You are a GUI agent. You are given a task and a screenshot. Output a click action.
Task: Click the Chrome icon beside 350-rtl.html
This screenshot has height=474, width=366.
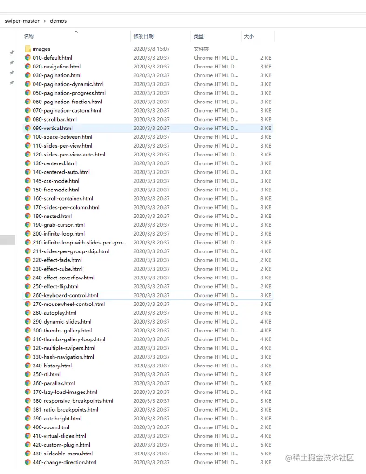[27, 374]
